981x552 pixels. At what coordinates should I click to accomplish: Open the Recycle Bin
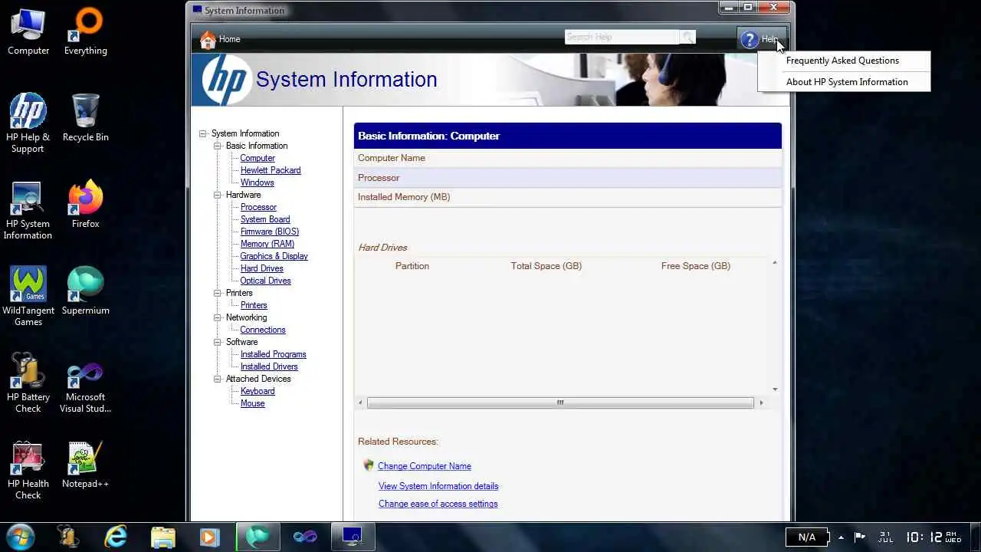85,118
